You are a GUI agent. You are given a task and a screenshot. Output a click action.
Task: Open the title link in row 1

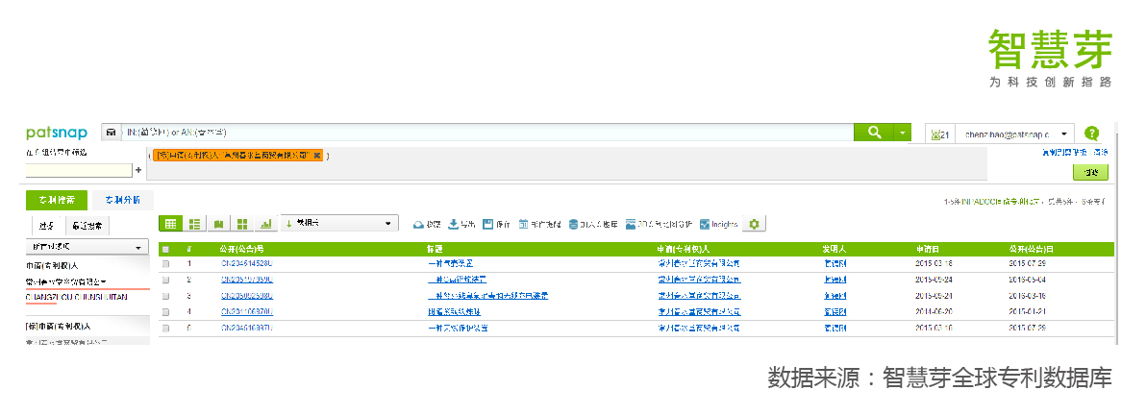coord(450,264)
